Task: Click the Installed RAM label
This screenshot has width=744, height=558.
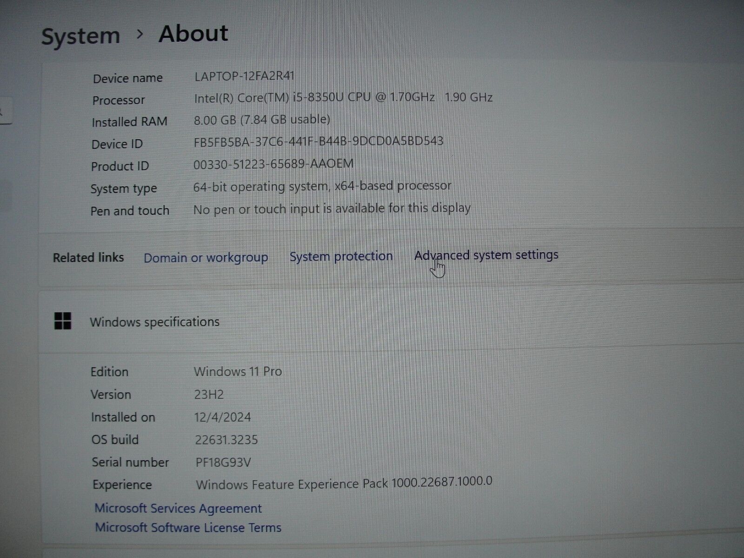Action: (129, 122)
